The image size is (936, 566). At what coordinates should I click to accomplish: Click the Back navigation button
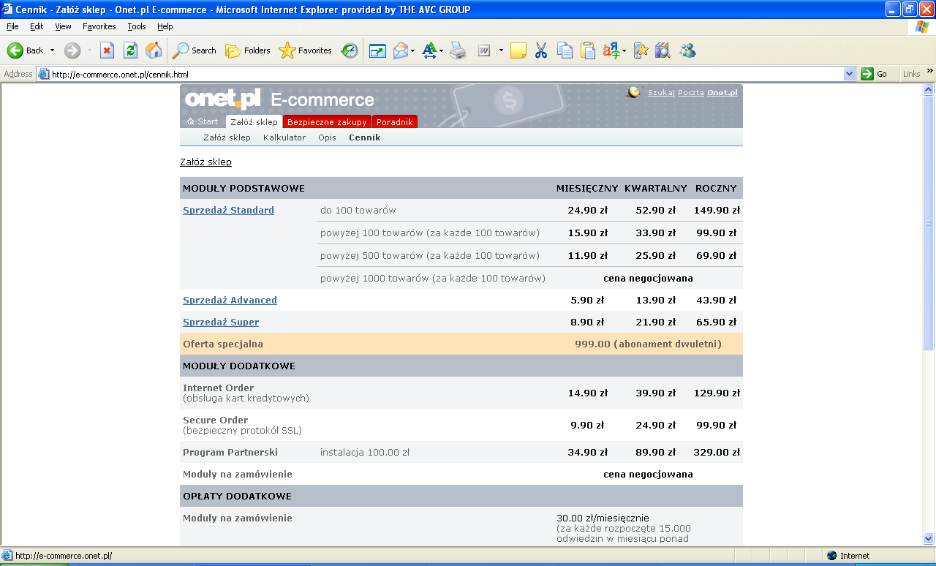(26, 50)
